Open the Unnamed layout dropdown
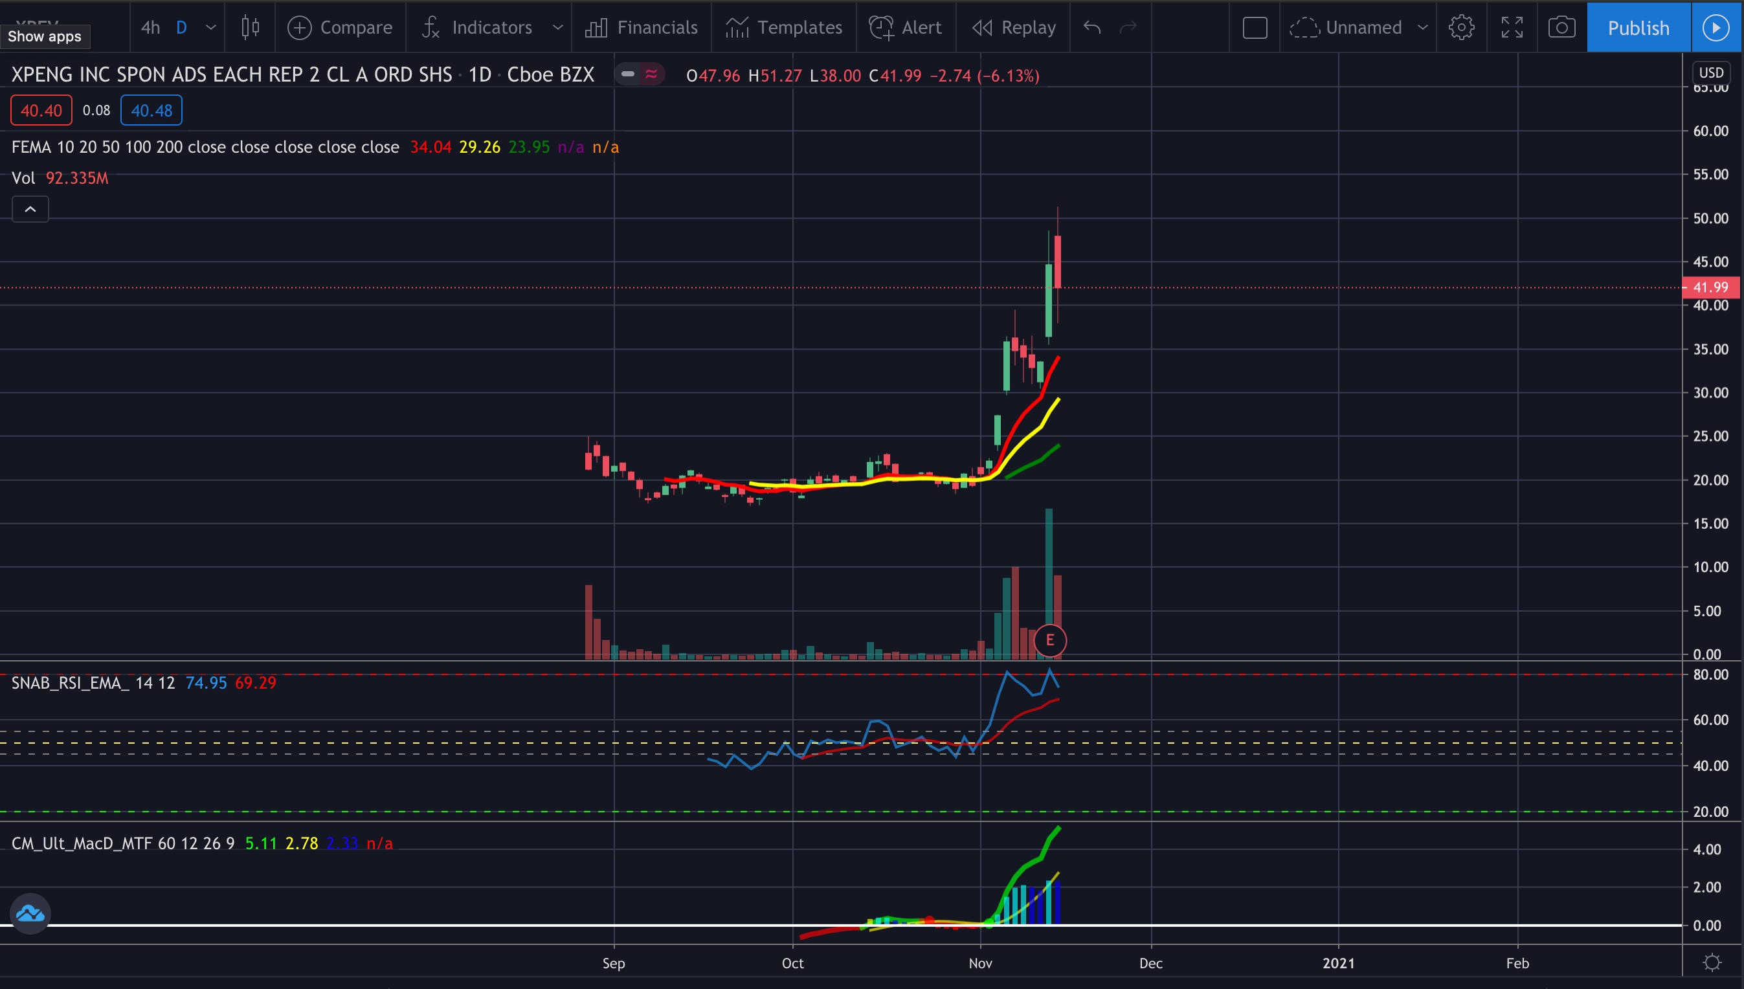The height and width of the screenshot is (989, 1744). pos(1422,27)
